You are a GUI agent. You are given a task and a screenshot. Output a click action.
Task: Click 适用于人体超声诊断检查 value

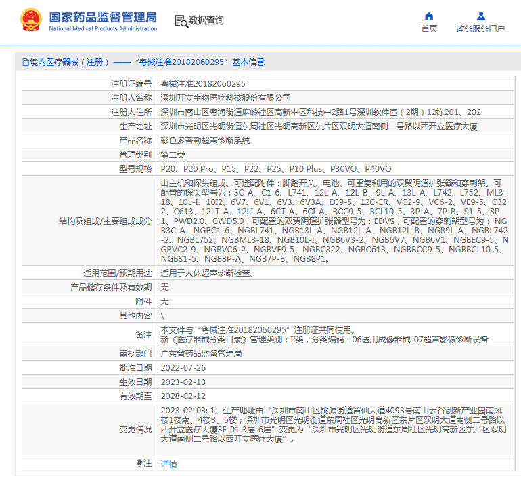[208, 273]
